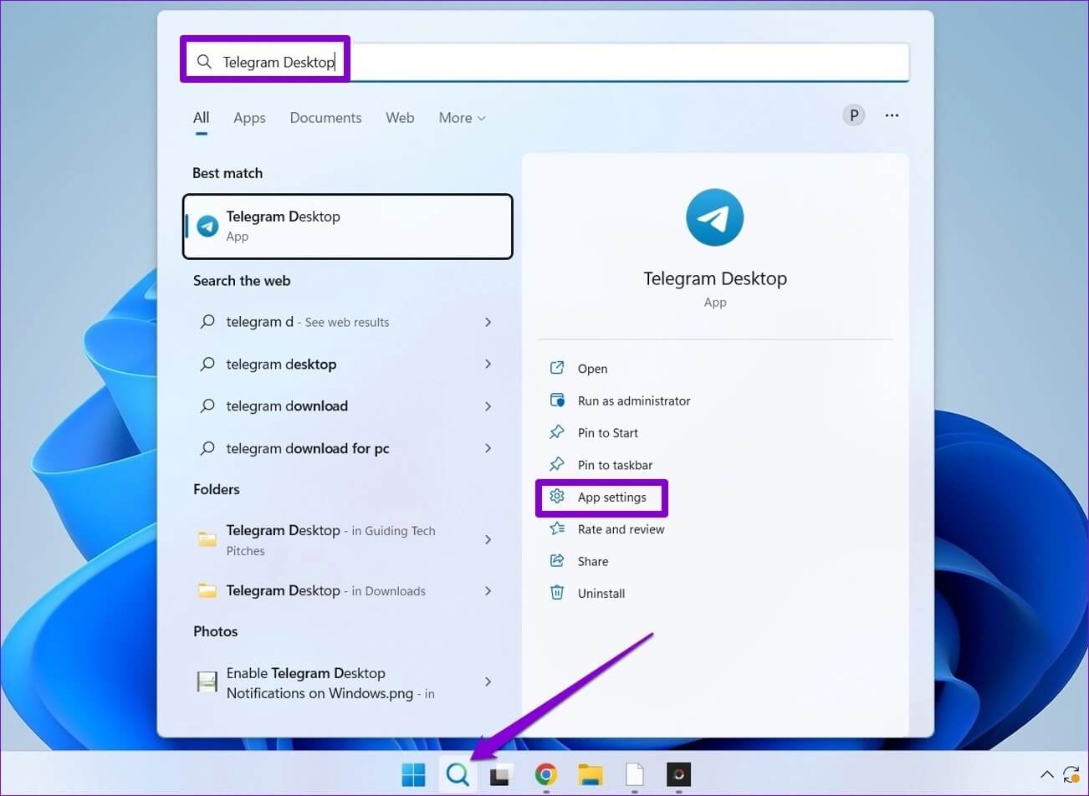
Task: Choose 'Share' action label
Action: click(593, 562)
